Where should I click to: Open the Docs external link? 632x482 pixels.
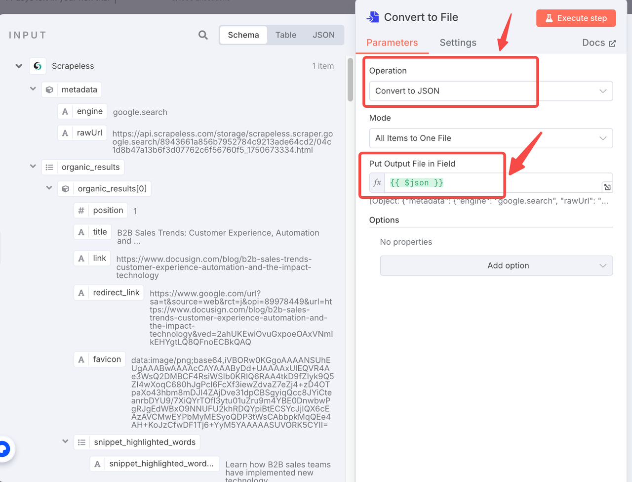click(x=598, y=43)
